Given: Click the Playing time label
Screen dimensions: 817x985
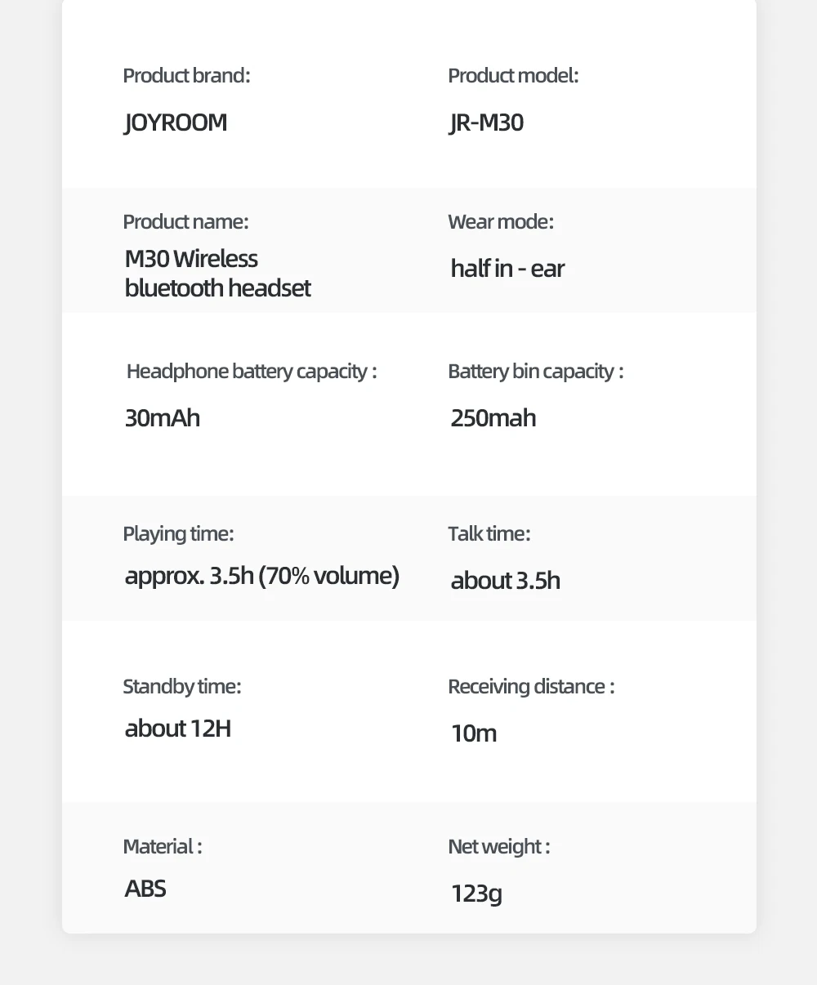Looking at the screenshot, I should [178, 534].
